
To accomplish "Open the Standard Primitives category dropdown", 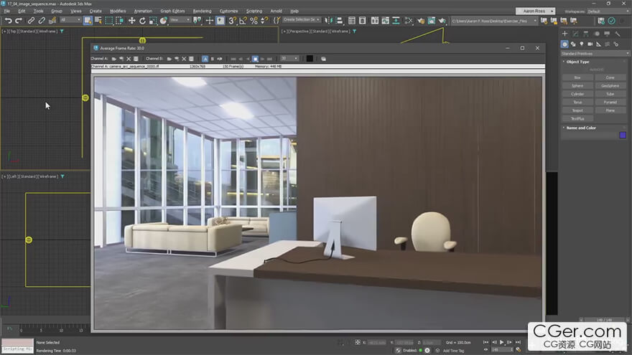I will click(595, 54).
